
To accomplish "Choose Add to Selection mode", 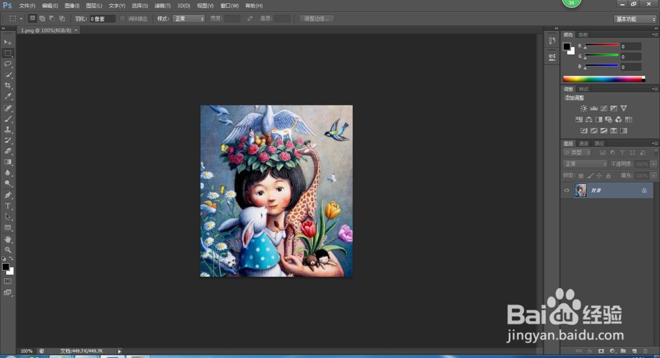I will point(42,18).
